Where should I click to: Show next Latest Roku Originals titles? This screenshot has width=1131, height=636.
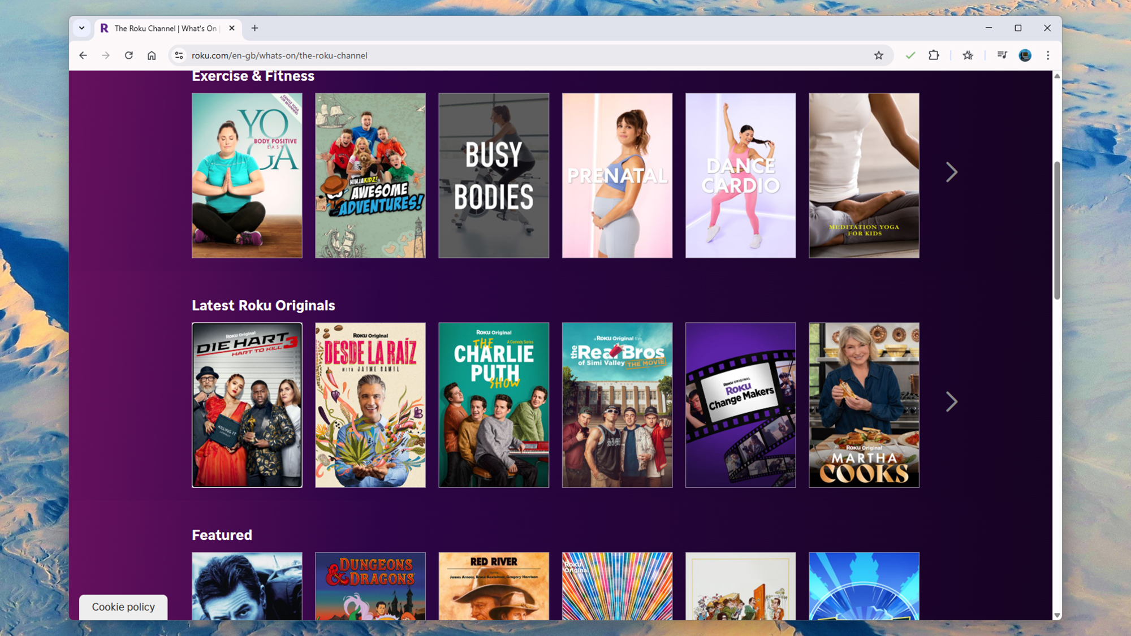click(x=952, y=402)
